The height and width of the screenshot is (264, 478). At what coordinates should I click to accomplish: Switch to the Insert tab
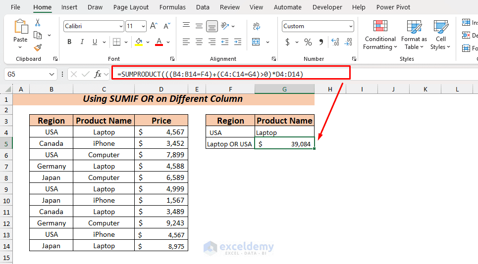pyautogui.click(x=69, y=7)
